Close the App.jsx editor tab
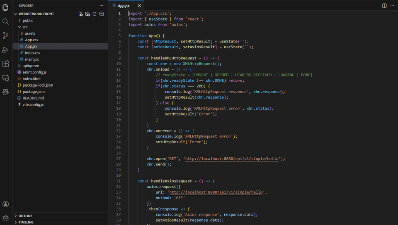398x225 pixels. pyautogui.click(x=139, y=6)
